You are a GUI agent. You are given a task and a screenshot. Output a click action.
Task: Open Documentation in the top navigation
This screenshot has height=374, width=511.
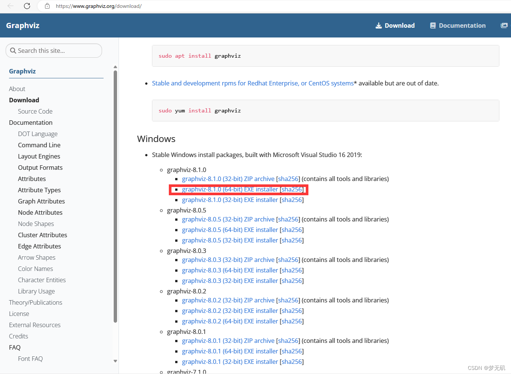click(458, 25)
